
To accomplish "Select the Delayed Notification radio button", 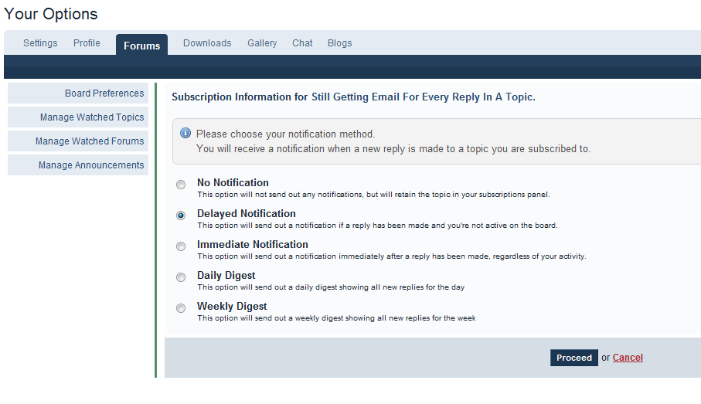I will 181,216.
